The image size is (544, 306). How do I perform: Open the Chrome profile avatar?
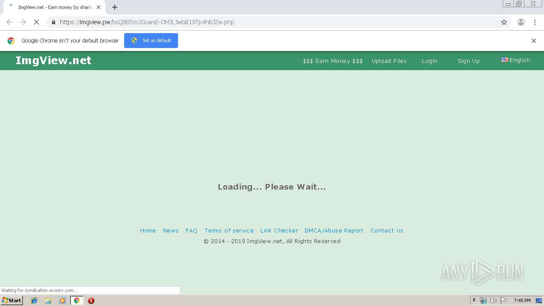(521, 22)
